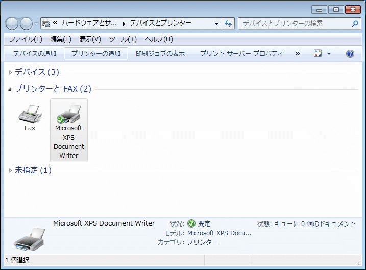
Task: Click the printer icon in address bar
Action: click(x=46, y=24)
